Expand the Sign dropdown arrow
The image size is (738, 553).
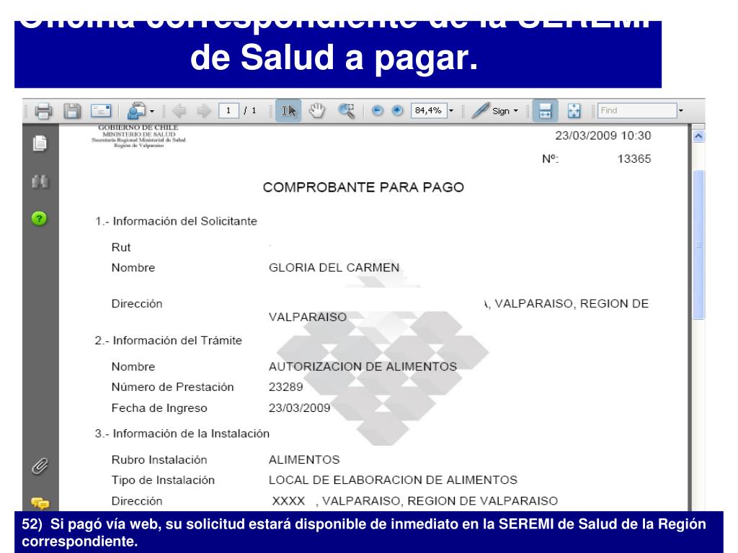(x=516, y=111)
